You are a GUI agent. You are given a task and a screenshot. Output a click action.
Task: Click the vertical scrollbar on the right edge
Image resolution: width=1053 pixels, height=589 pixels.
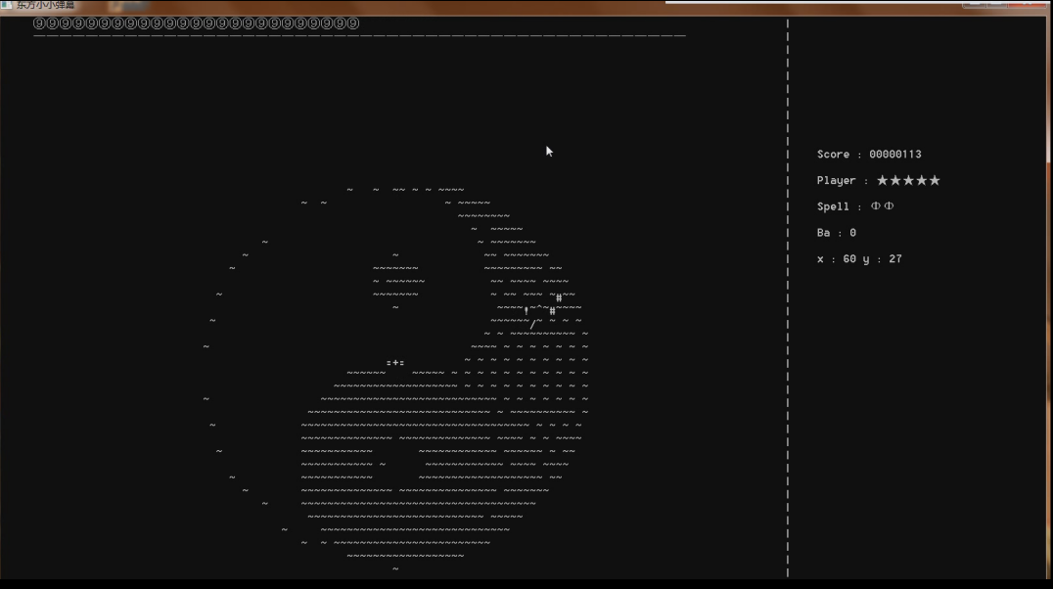click(x=1048, y=98)
